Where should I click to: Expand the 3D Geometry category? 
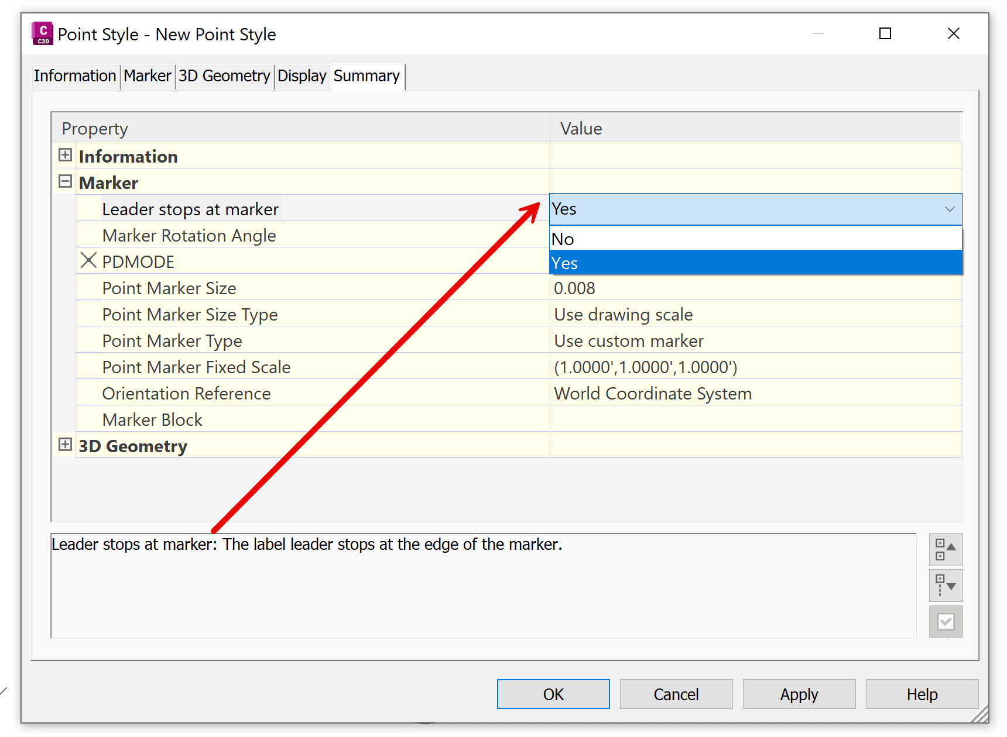65,445
